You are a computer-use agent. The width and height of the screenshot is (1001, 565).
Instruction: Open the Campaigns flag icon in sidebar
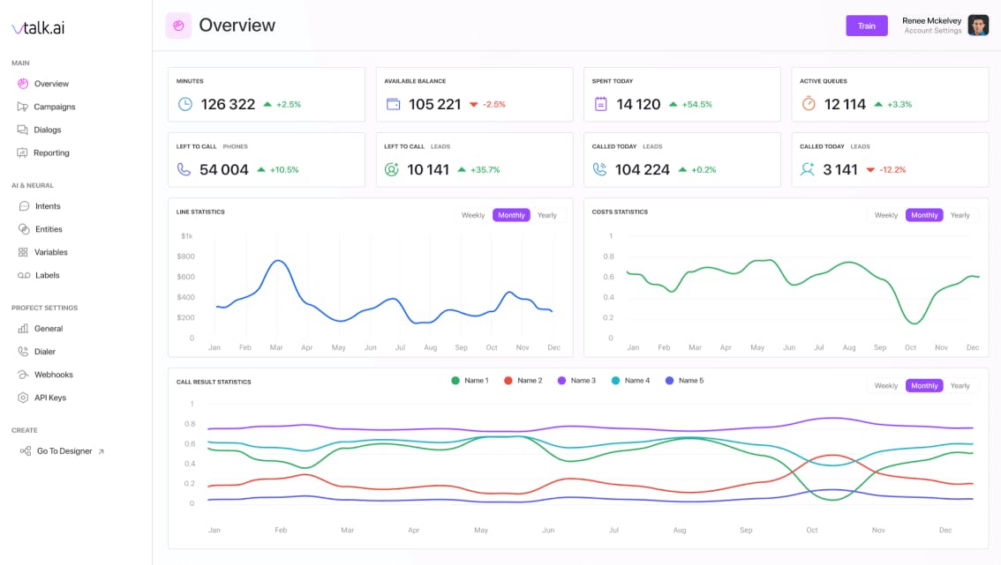tap(22, 107)
